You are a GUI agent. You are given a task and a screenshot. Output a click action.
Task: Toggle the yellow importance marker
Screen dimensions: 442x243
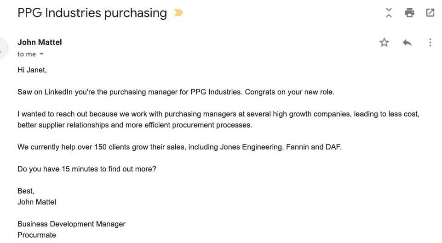pos(178,13)
